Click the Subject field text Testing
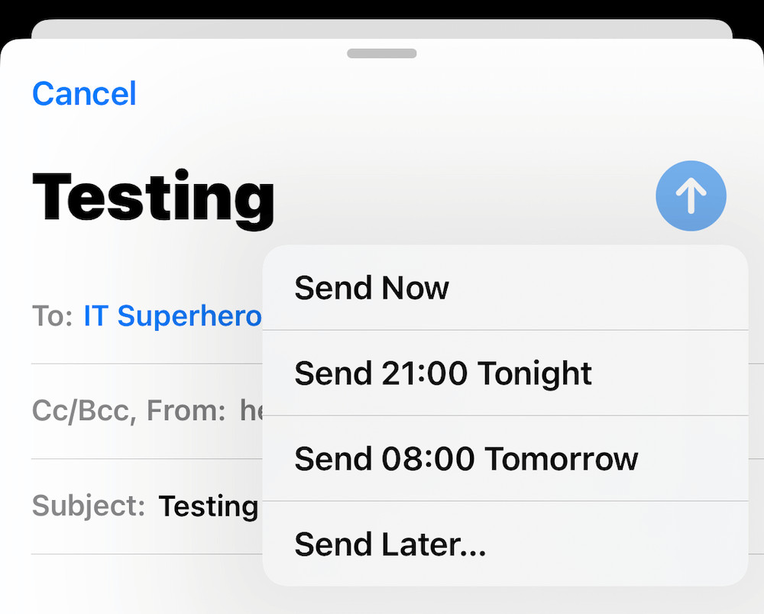This screenshot has height=614, width=764. 208,506
